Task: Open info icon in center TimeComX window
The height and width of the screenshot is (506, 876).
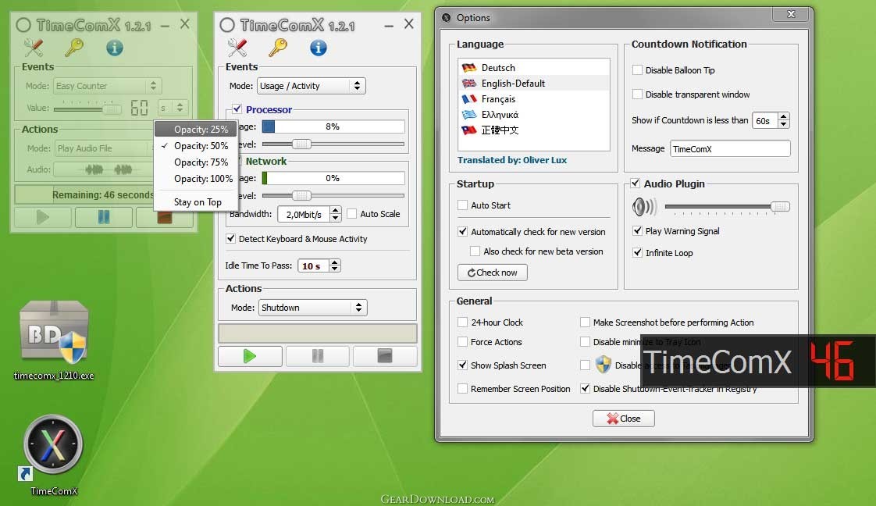Action: point(319,48)
